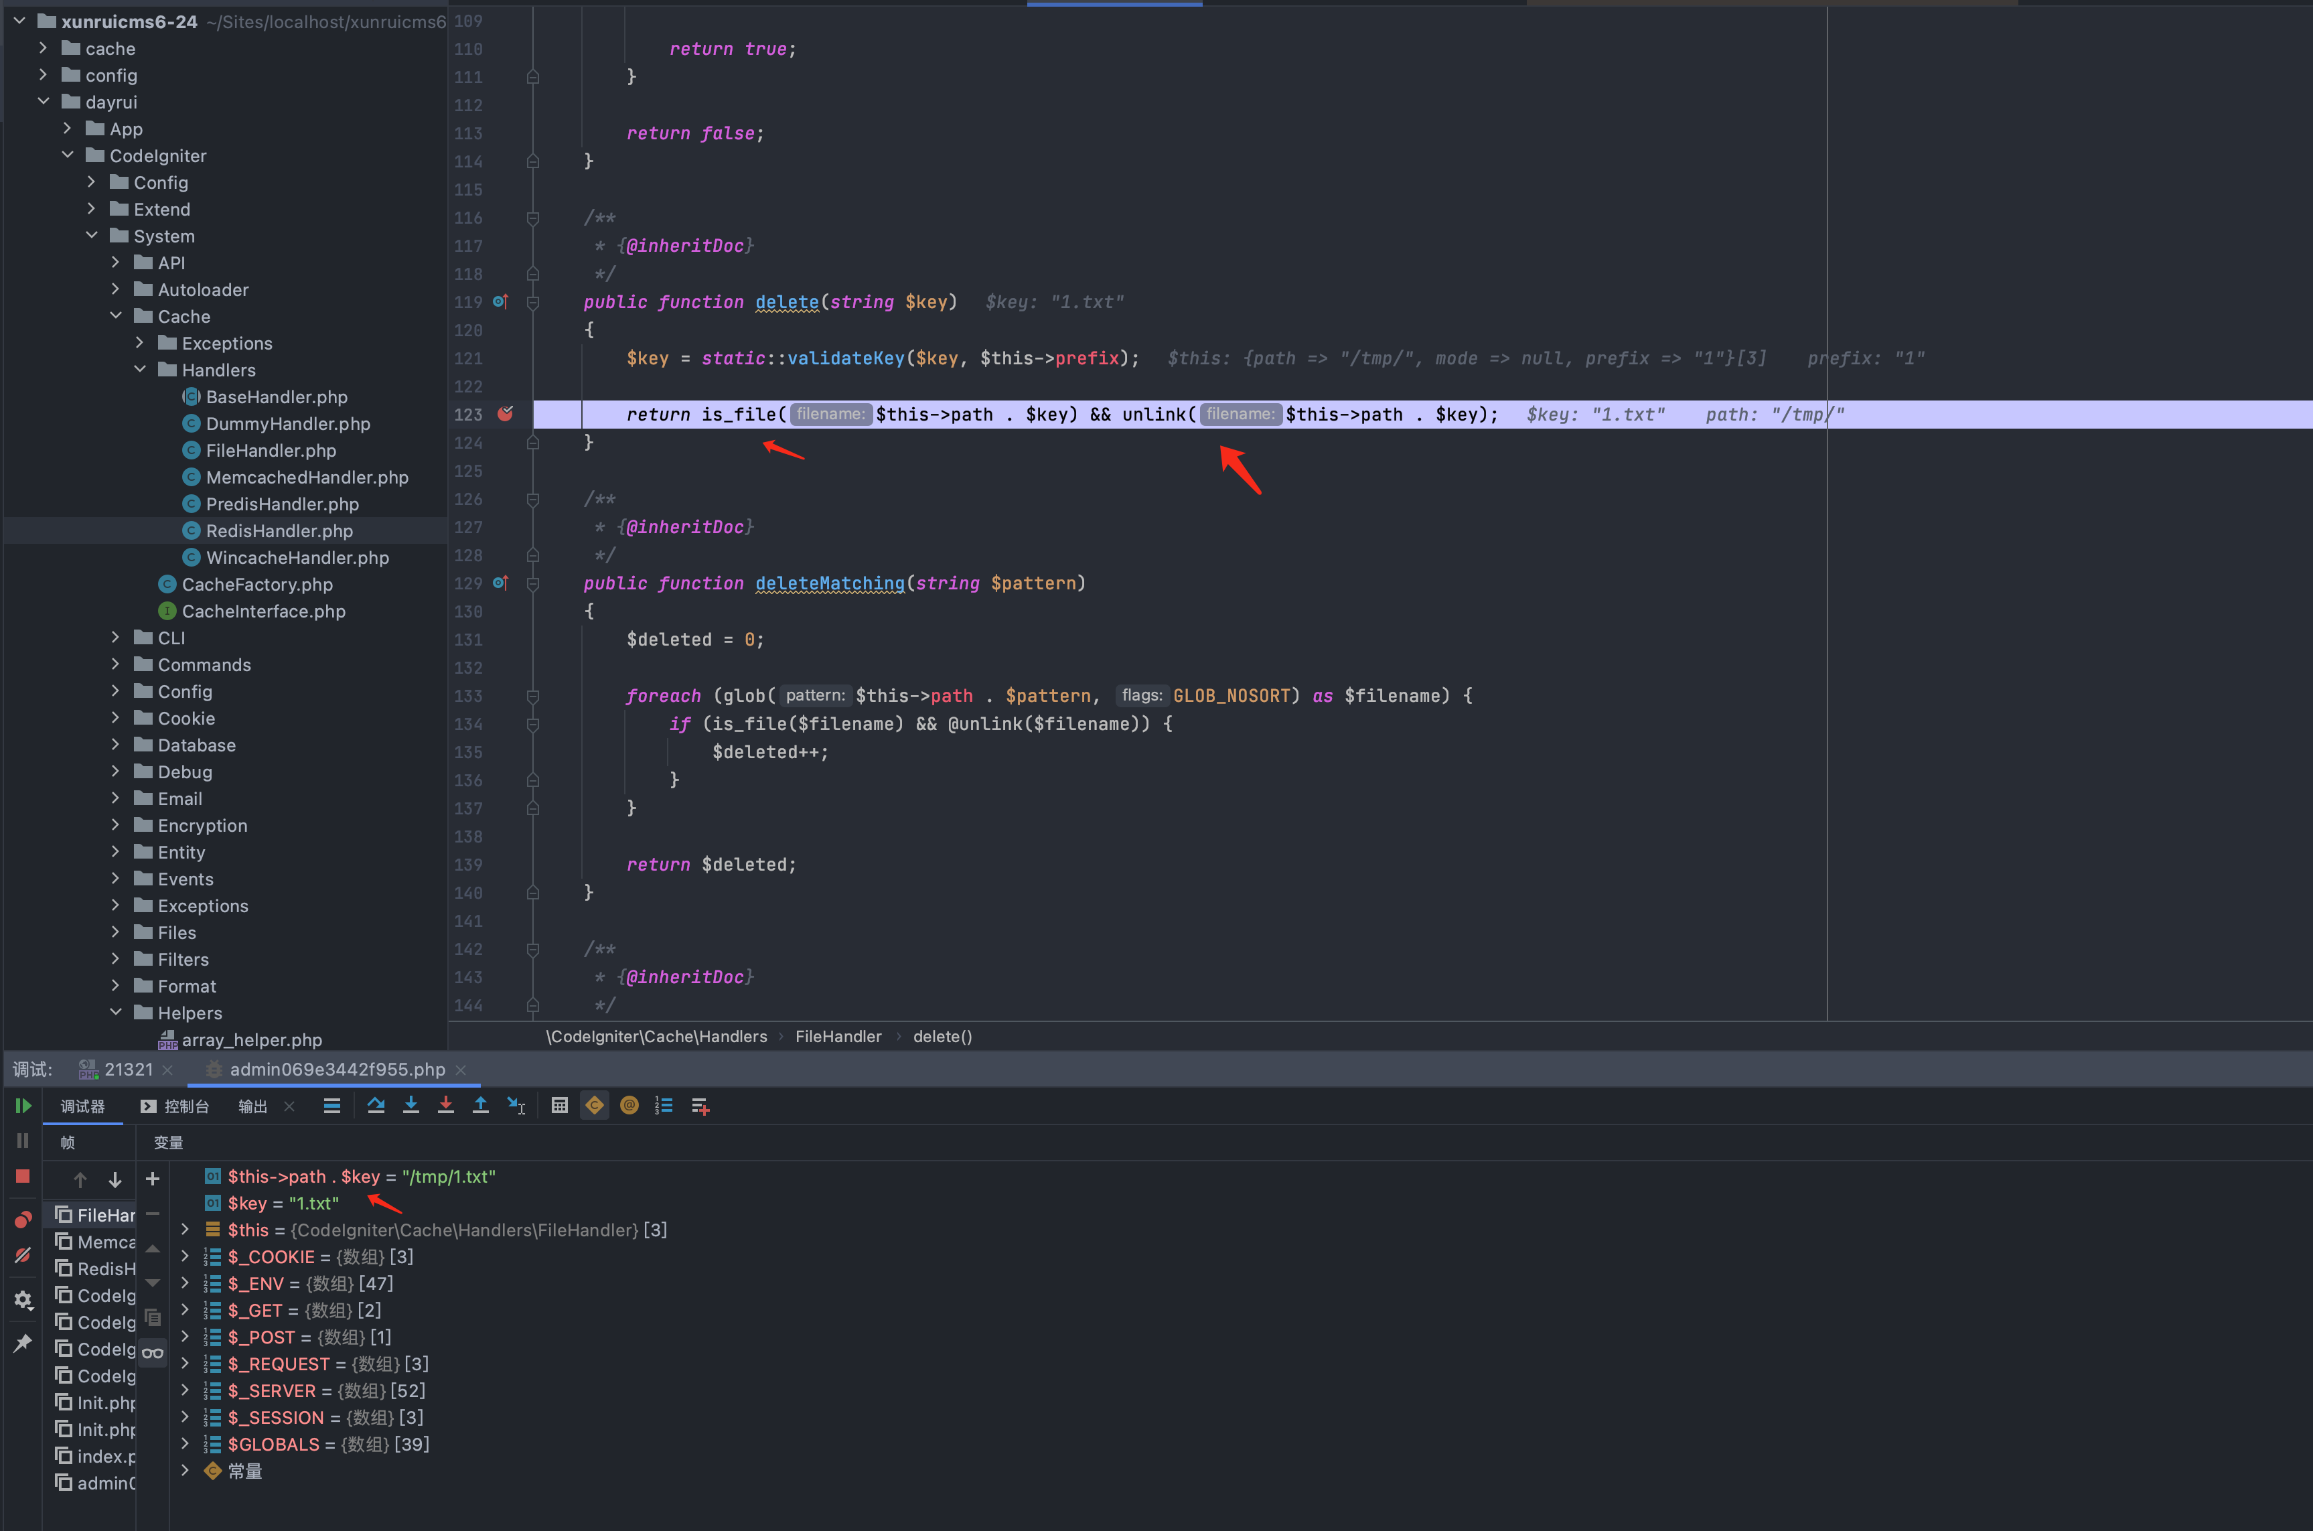The width and height of the screenshot is (2313, 1531).
Task: View all breakpoints
Action: (x=23, y=1220)
